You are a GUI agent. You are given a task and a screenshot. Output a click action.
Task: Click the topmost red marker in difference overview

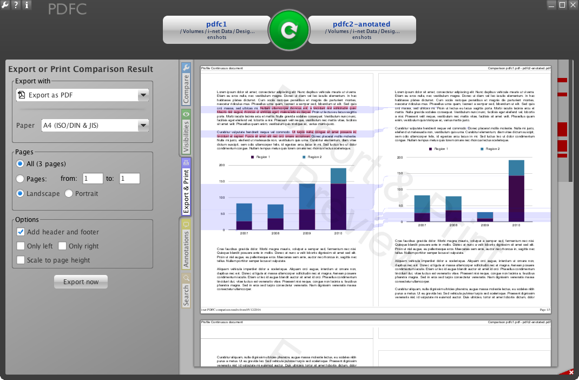pyautogui.click(x=562, y=80)
